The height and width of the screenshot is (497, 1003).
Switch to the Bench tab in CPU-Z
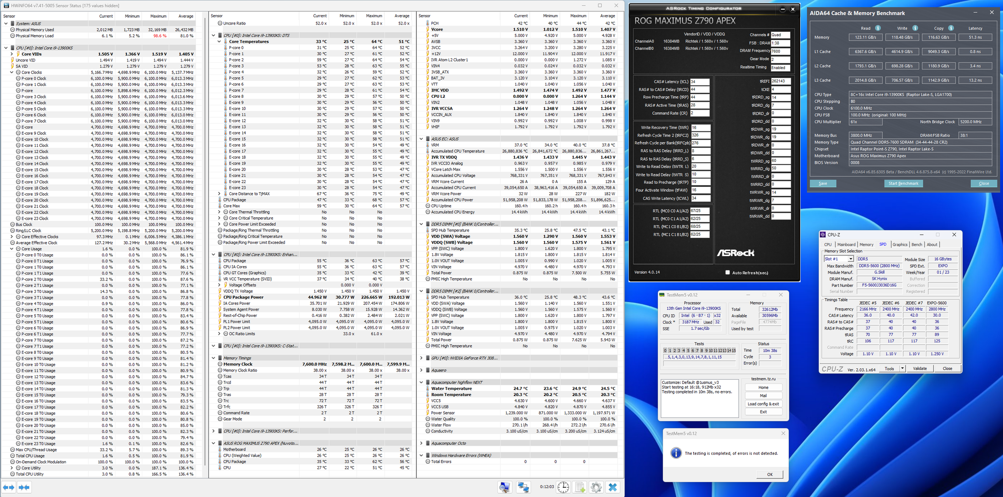coord(917,245)
